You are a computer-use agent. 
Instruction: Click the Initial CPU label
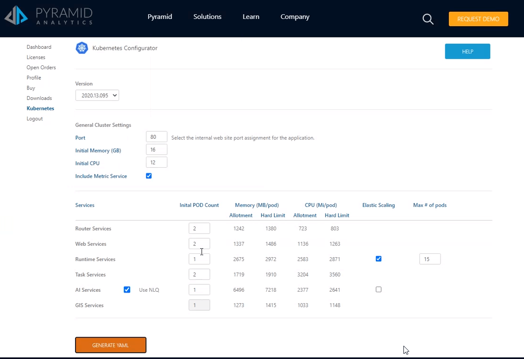tap(87, 163)
